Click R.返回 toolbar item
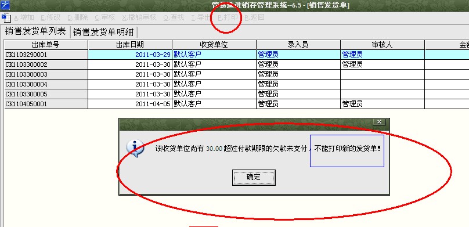The width and height of the screenshot is (469, 227). pos(255,17)
